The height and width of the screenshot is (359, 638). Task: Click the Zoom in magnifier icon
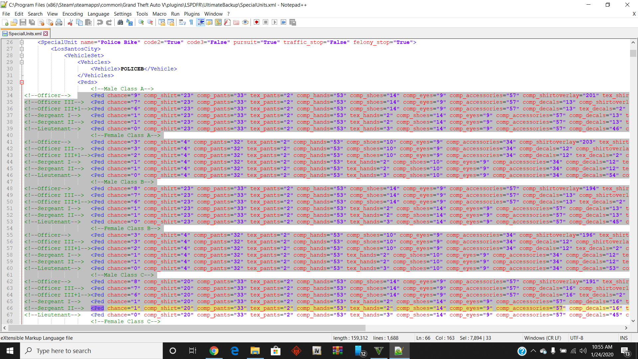click(x=141, y=22)
